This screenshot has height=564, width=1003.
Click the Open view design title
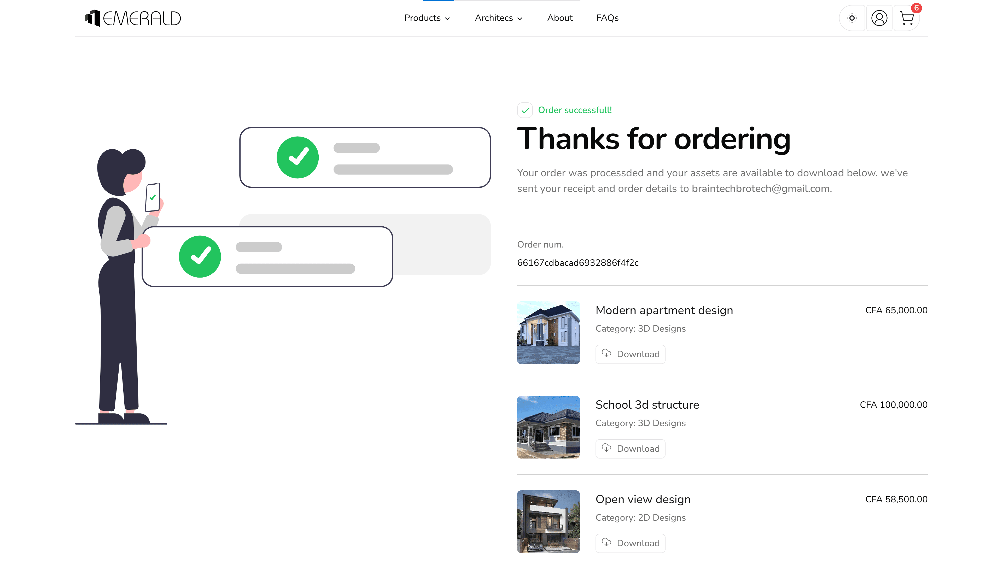[x=643, y=499]
